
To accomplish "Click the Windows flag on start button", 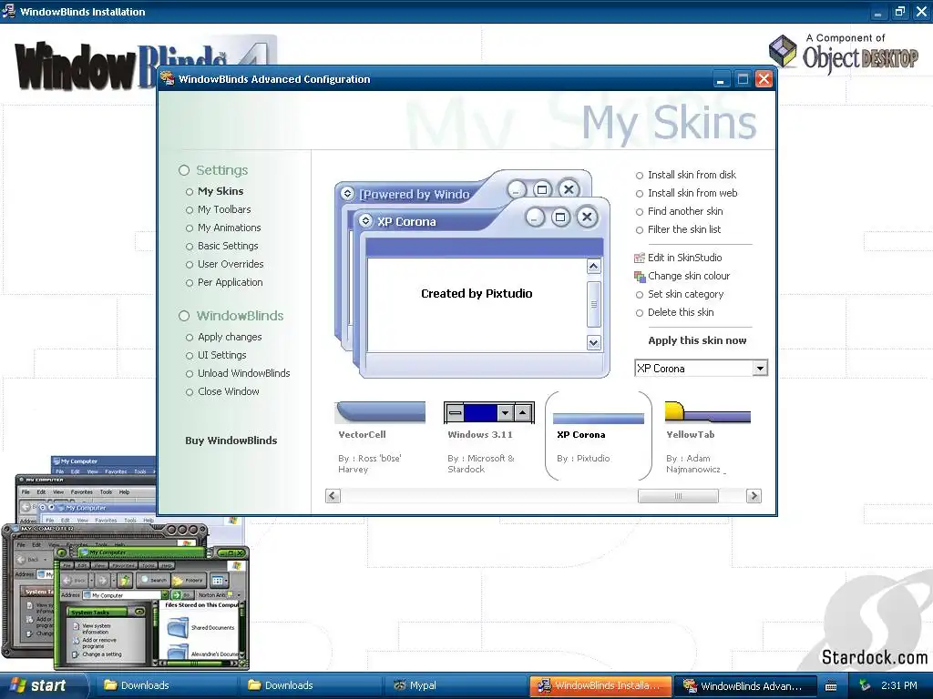I will point(18,685).
